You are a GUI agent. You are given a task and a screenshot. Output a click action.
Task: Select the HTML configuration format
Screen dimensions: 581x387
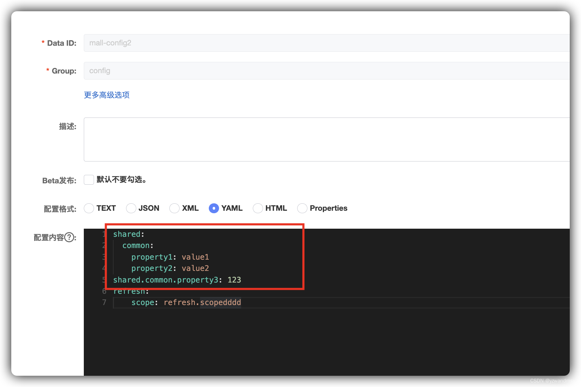[257, 208]
